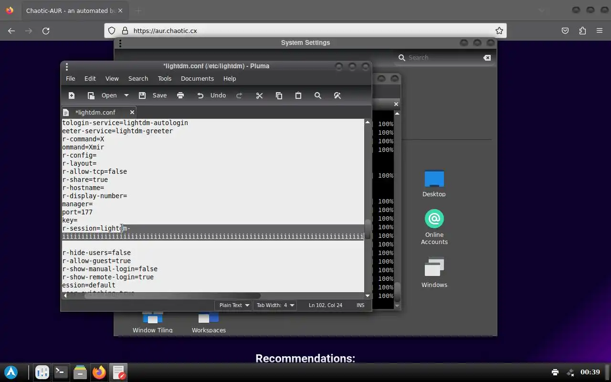Open the Search menu in Pluma
The width and height of the screenshot is (611, 382).
tap(138, 78)
